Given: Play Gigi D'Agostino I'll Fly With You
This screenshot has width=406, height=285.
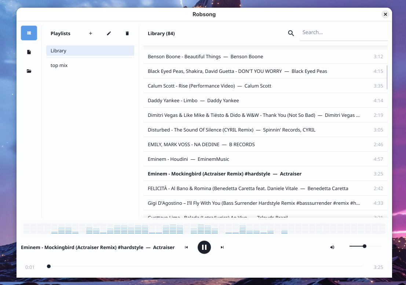Looking at the screenshot, I should [266, 203].
